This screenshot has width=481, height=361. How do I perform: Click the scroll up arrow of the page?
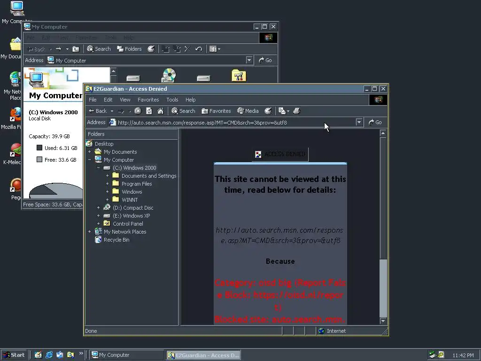383,133
